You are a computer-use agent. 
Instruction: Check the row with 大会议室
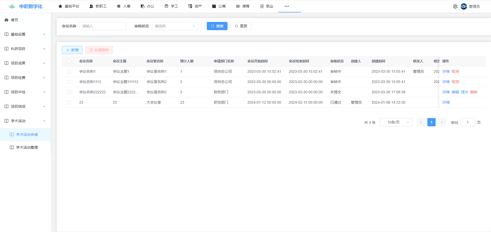coord(69,103)
